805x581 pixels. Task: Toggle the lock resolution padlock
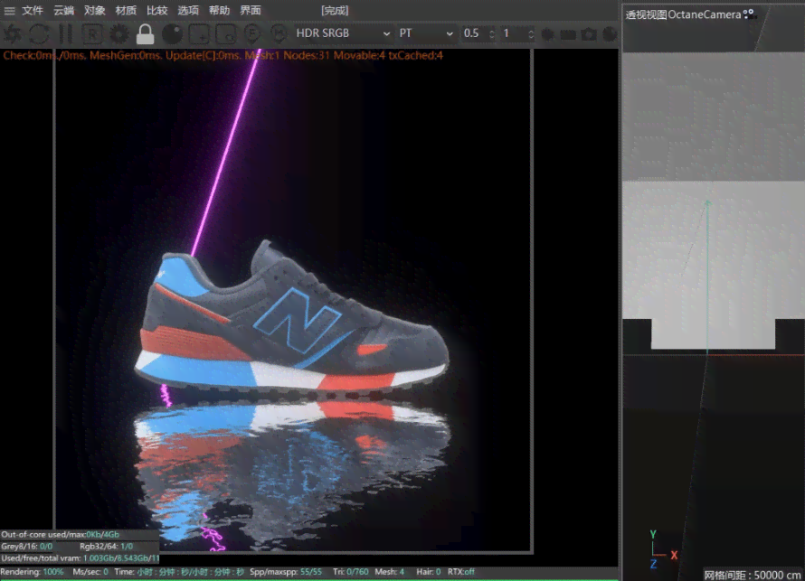[146, 33]
